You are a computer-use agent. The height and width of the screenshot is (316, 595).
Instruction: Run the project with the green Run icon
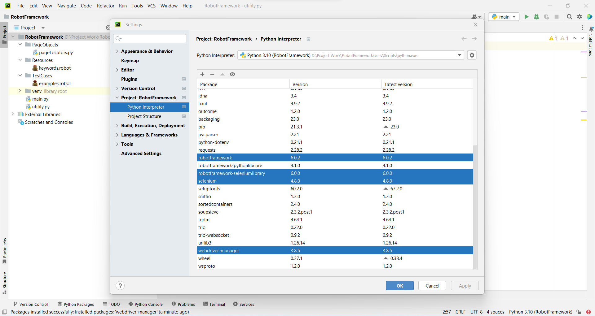527,17
